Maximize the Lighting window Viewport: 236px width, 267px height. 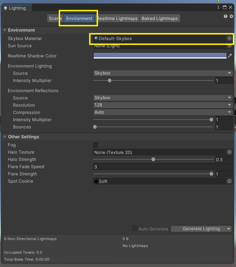pos(225,7)
